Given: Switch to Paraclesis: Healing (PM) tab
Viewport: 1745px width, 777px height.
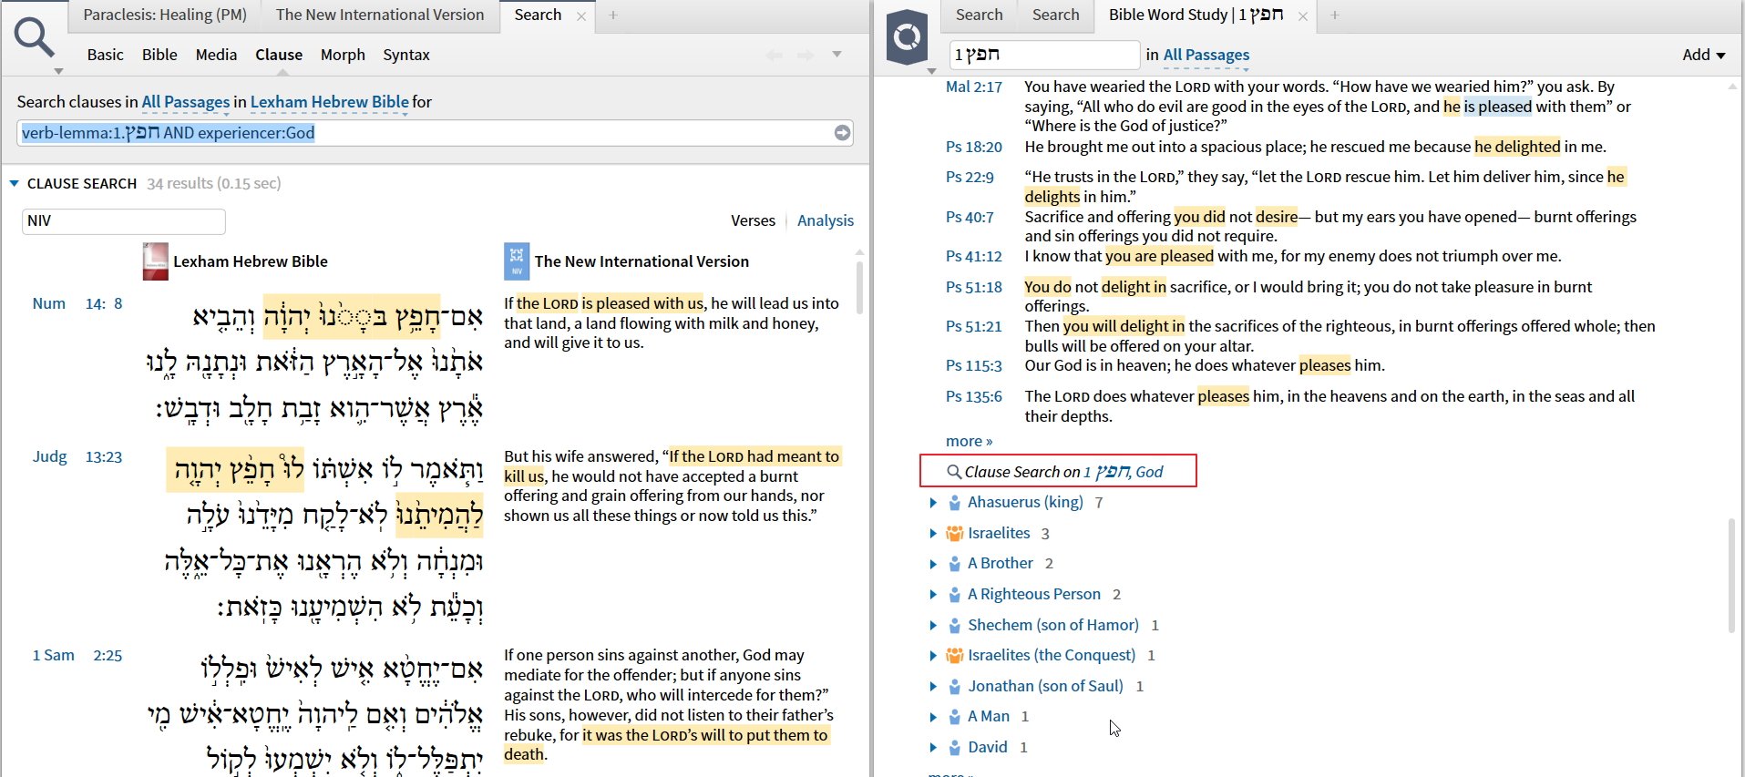Looking at the screenshot, I should click(165, 15).
